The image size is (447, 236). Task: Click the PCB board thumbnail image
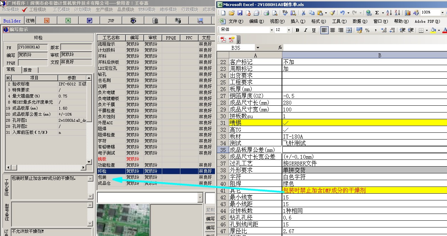(123, 220)
